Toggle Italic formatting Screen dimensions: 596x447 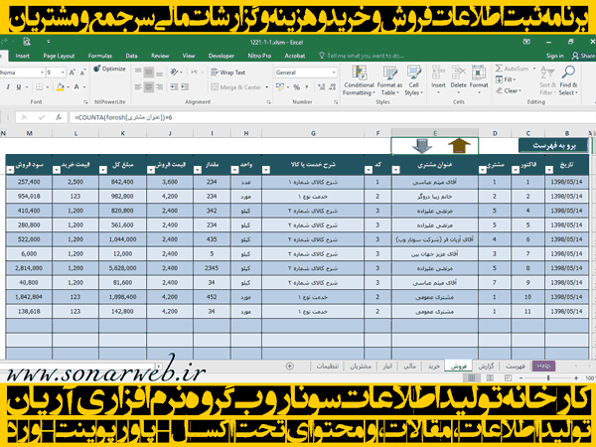8,87
